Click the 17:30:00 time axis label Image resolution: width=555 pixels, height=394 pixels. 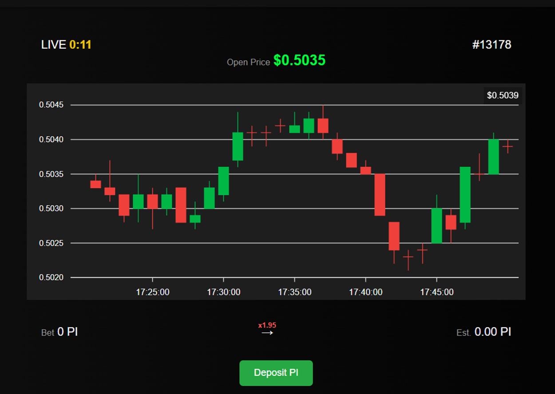pyautogui.click(x=223, y=292)
